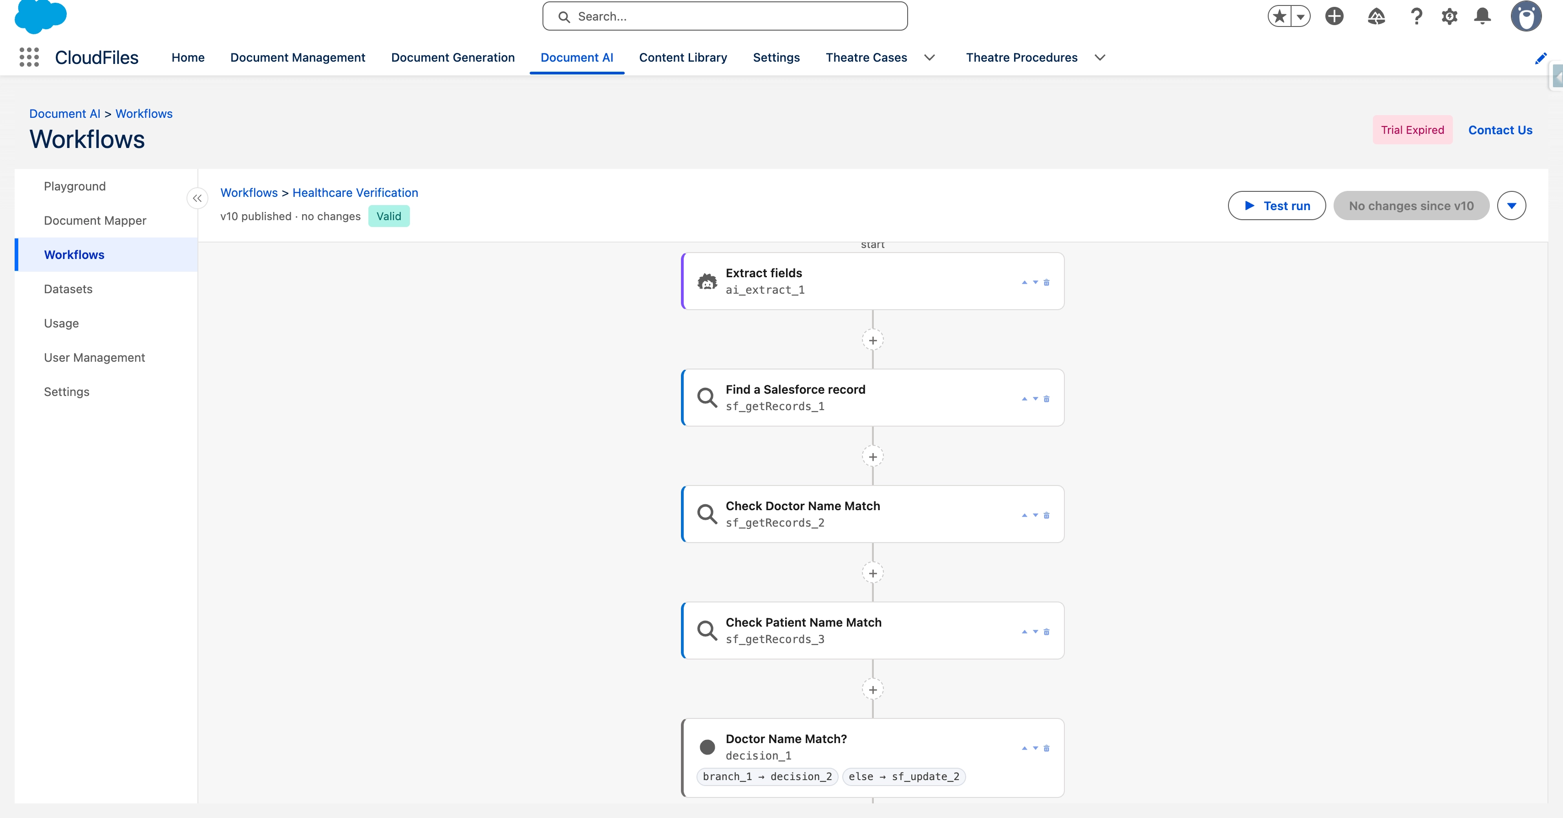Focus the global Search field
The image size is (1563, 818).
pos(725,16)
